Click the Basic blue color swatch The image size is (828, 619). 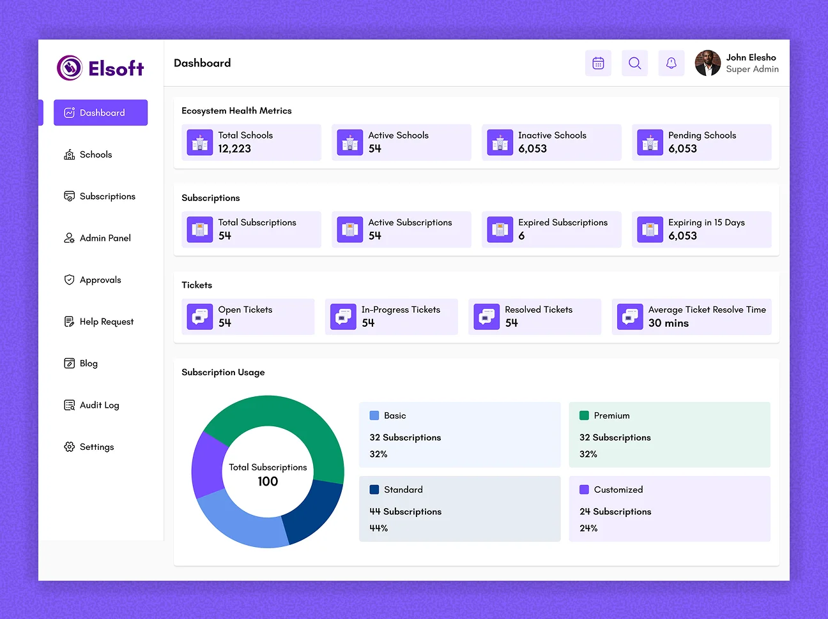point(374,415)
